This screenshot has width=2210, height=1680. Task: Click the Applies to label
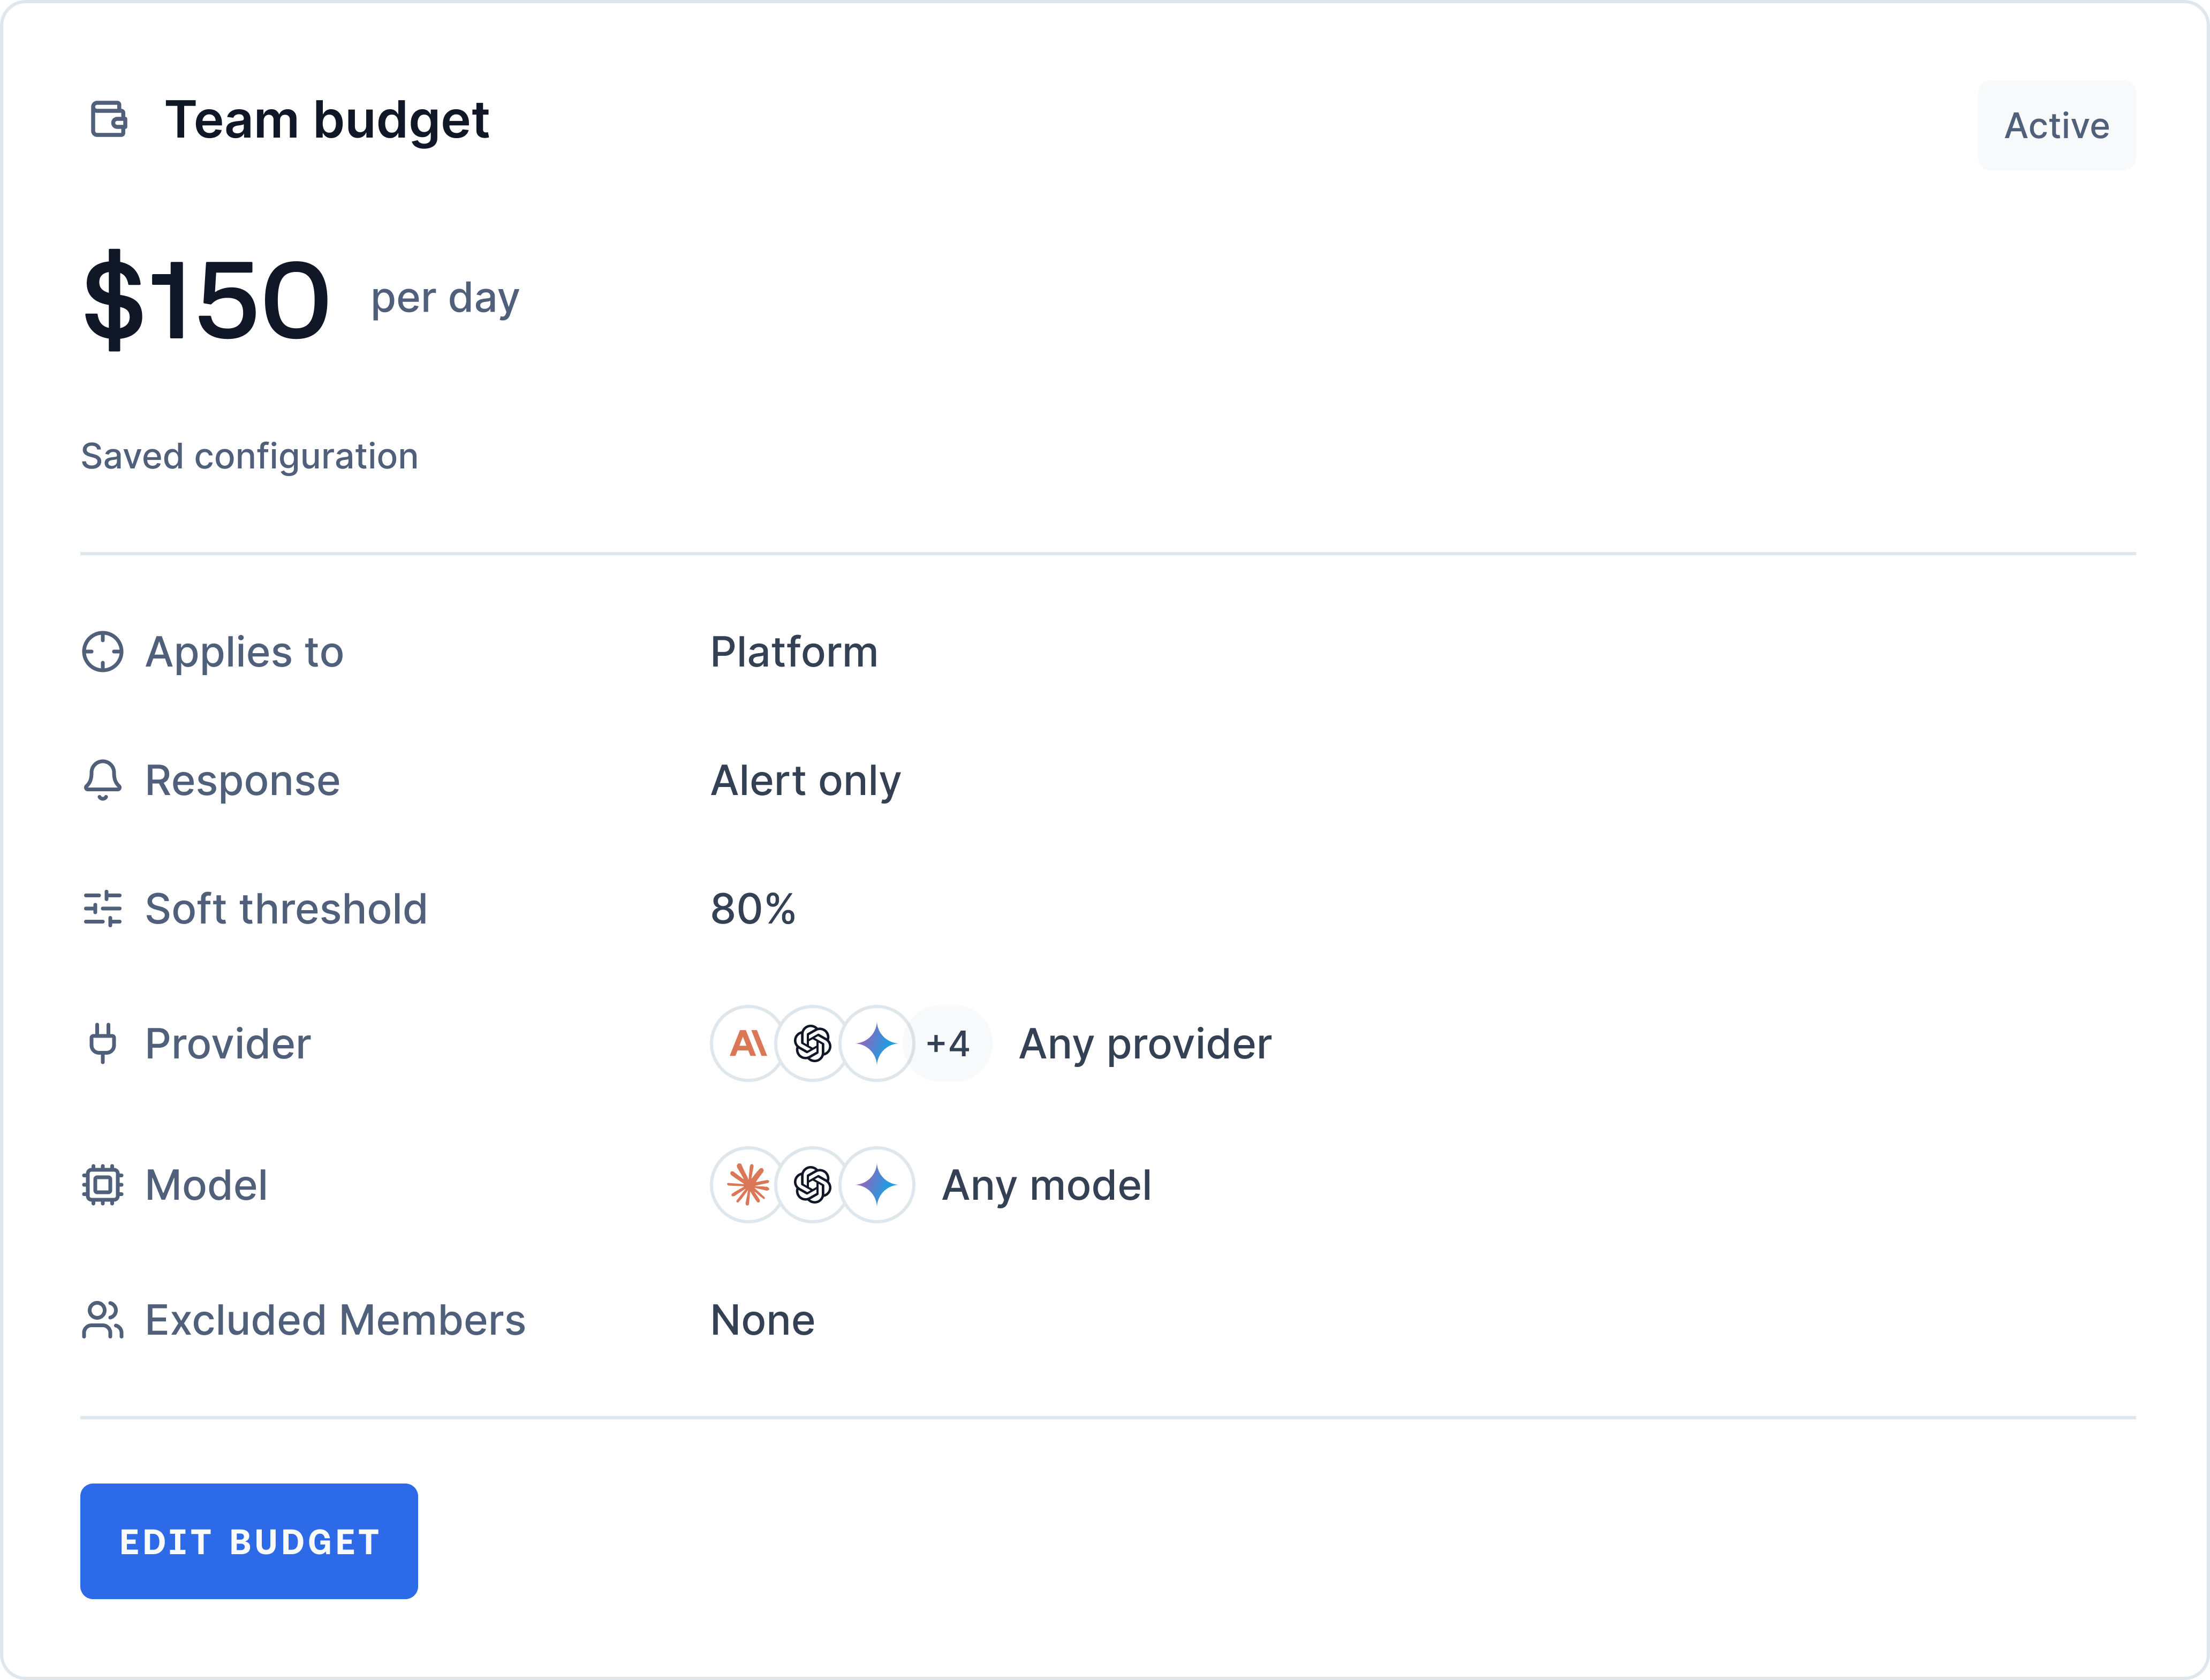click(x=245, y=652)
